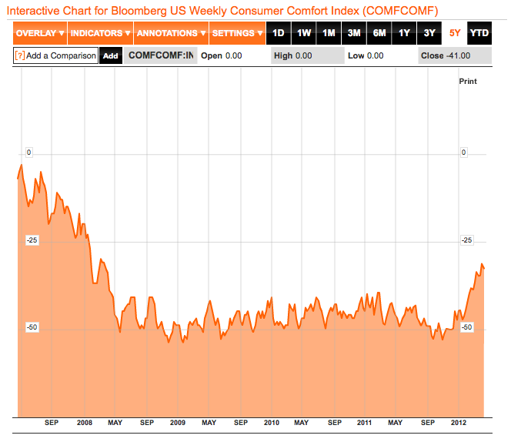Switch chart to 1Y range
Image resolution: width=511 pixels, height=442 pixels.
pos(404,33)
